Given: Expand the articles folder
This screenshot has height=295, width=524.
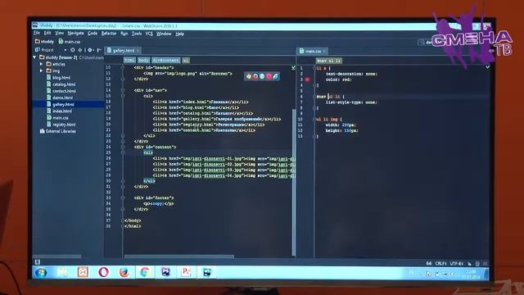Looking at the screenshot, I should tap(42, 64).
